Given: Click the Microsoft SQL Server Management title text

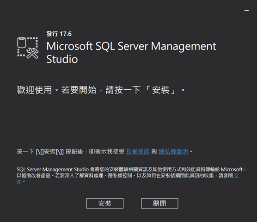Looking at the screenshot, I should 131,46.
